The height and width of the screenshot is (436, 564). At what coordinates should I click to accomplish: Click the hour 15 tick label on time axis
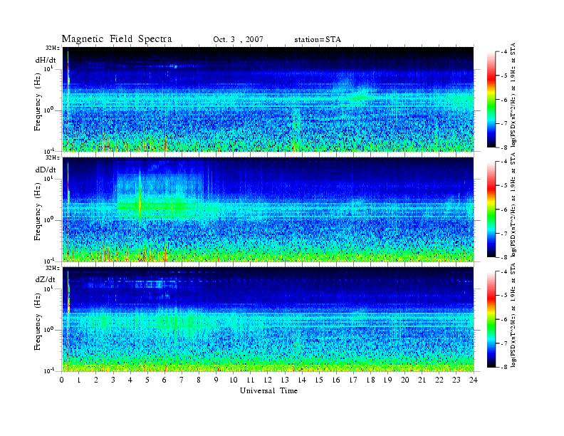(319, 380)
